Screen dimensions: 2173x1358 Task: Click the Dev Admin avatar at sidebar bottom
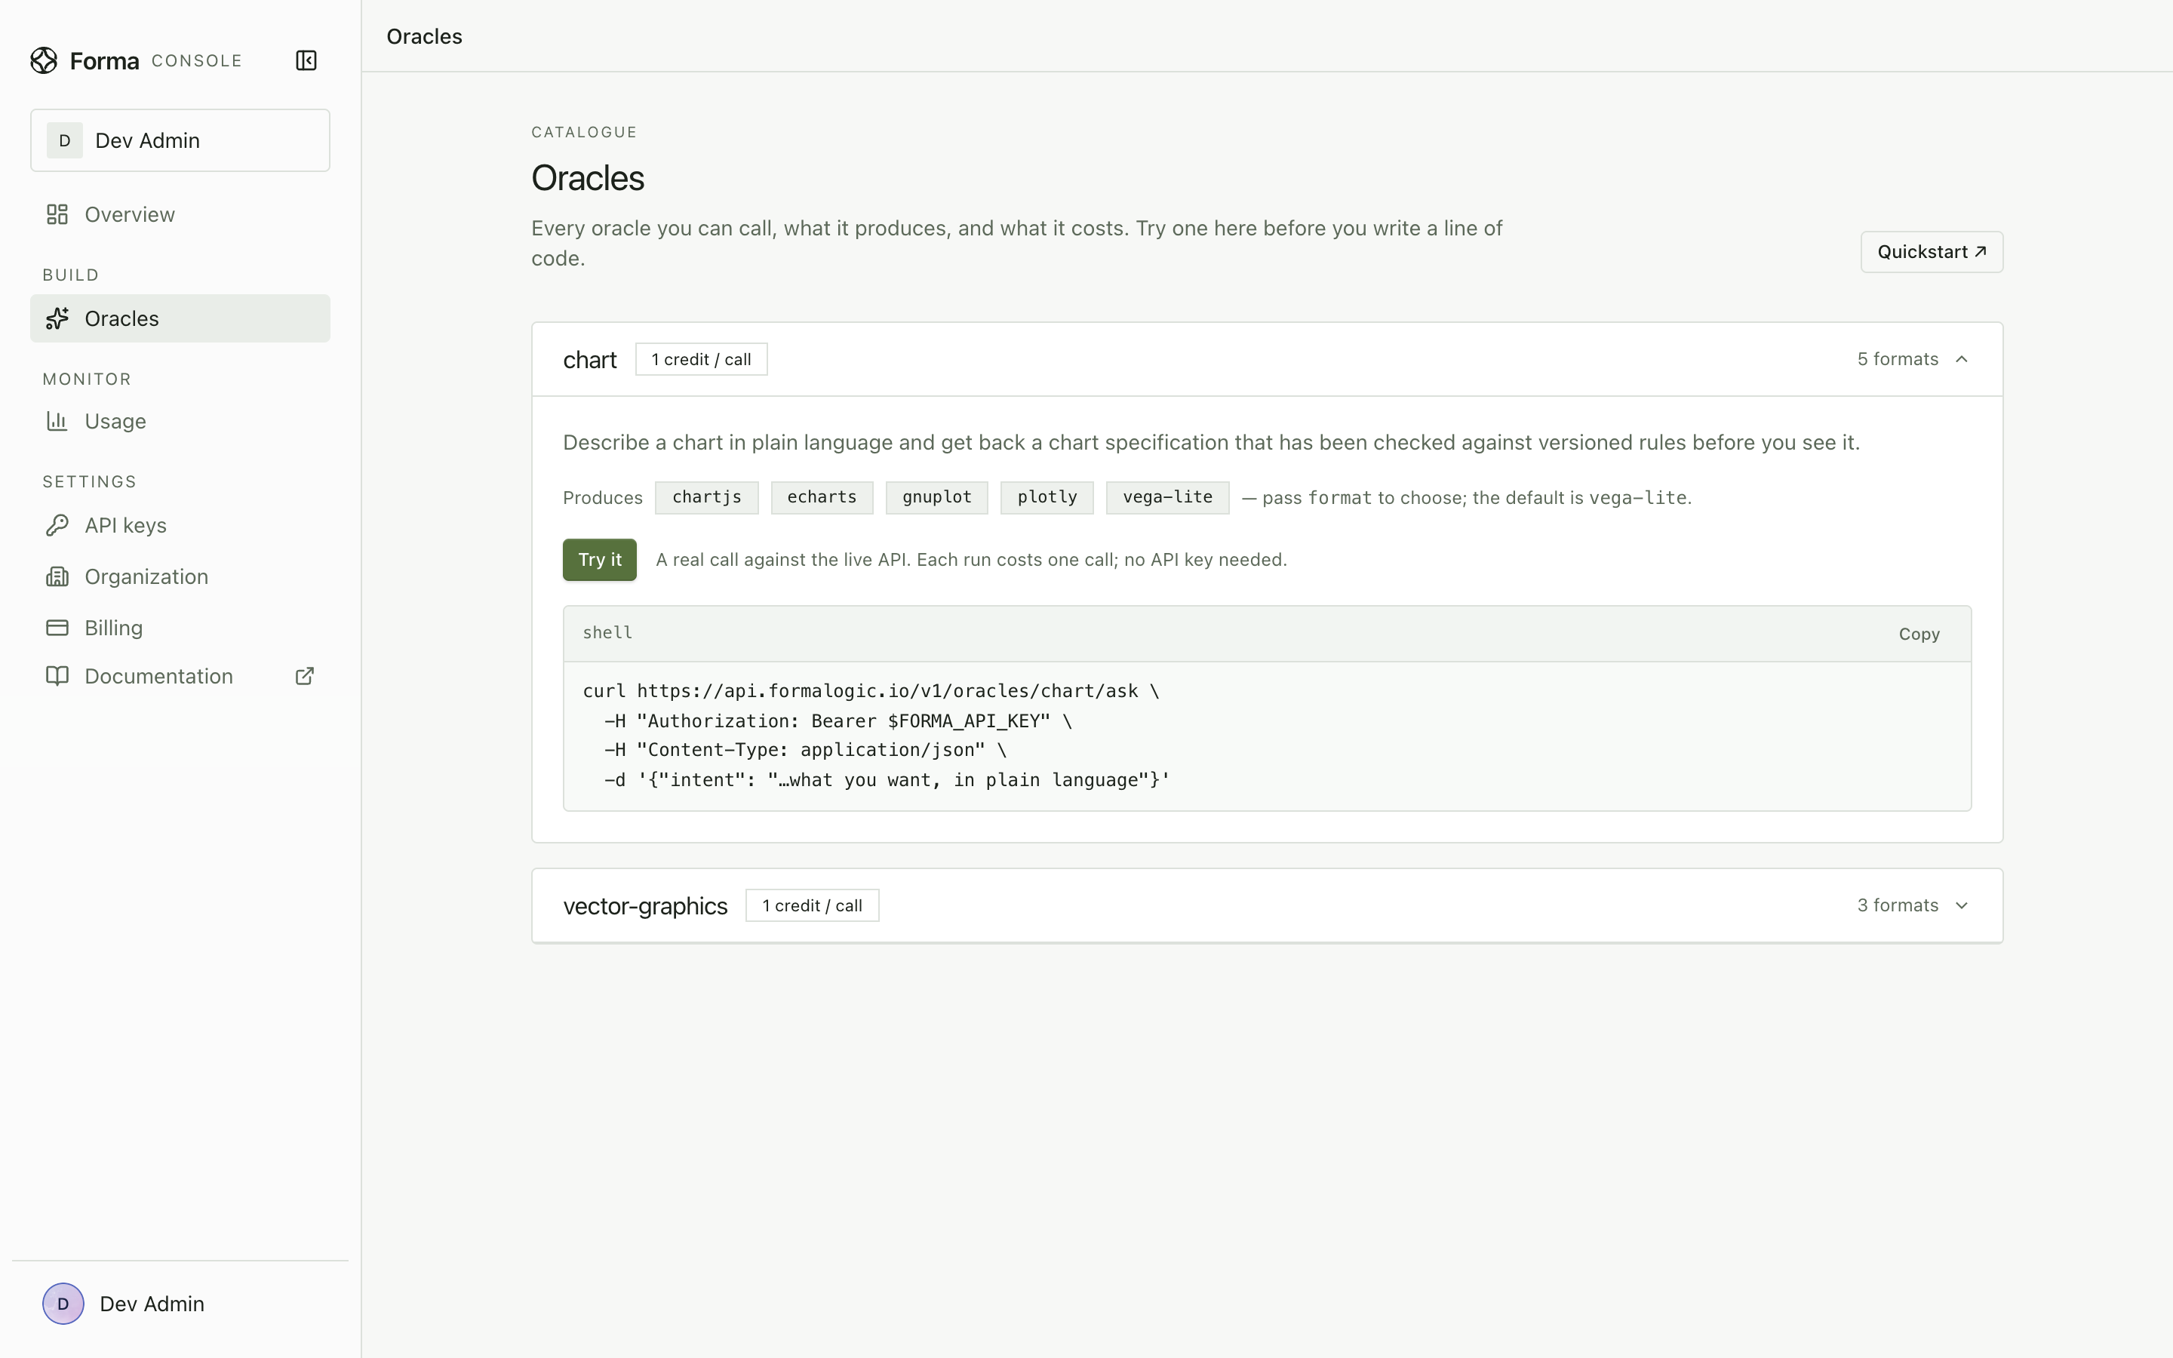tap(63, 1303)
